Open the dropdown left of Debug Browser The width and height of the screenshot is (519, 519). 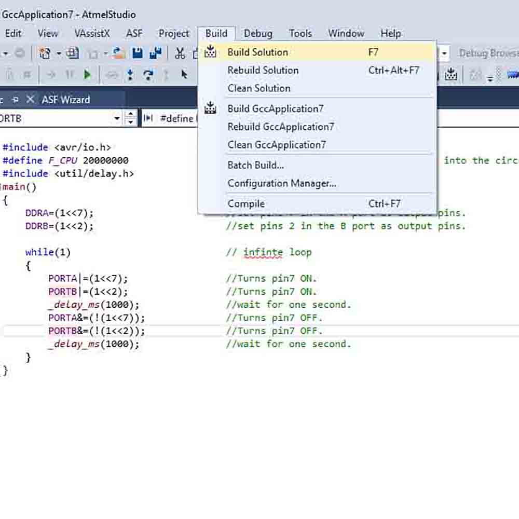(444, 53)
